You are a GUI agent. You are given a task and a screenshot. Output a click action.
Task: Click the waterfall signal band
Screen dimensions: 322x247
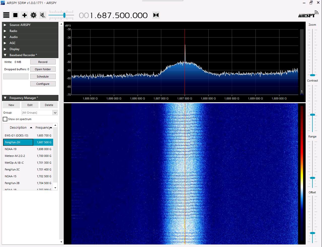184,174
